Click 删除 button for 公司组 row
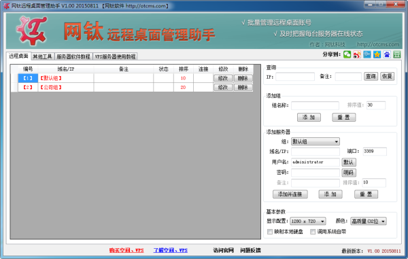Screen dimensions: 408x259 [x=243, y=88]
